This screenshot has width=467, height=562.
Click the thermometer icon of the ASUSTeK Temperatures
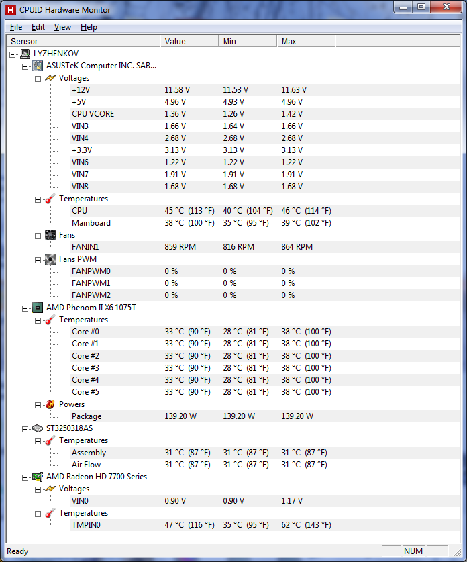(x=50, y=199)
